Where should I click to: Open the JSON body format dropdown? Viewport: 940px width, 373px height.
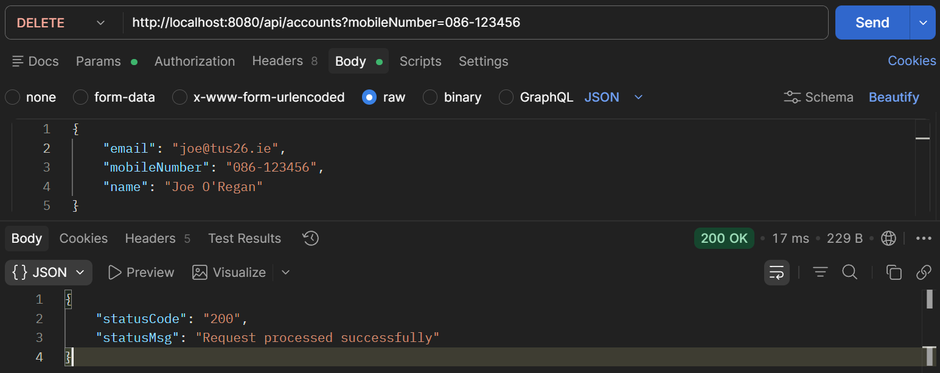tap(613, 97)
